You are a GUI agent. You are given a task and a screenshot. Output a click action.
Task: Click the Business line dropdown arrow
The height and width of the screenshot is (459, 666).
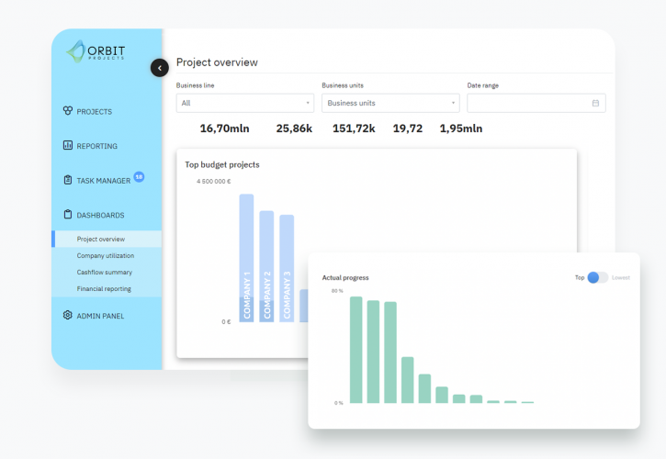(308, 103)
